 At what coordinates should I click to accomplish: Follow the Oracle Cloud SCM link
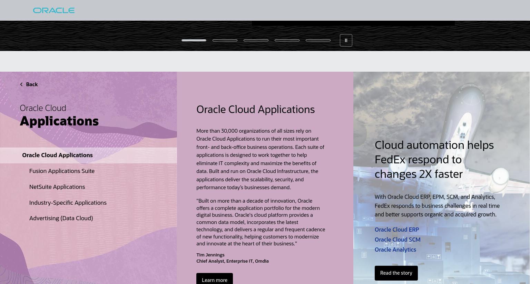click(x=397, y=240)
